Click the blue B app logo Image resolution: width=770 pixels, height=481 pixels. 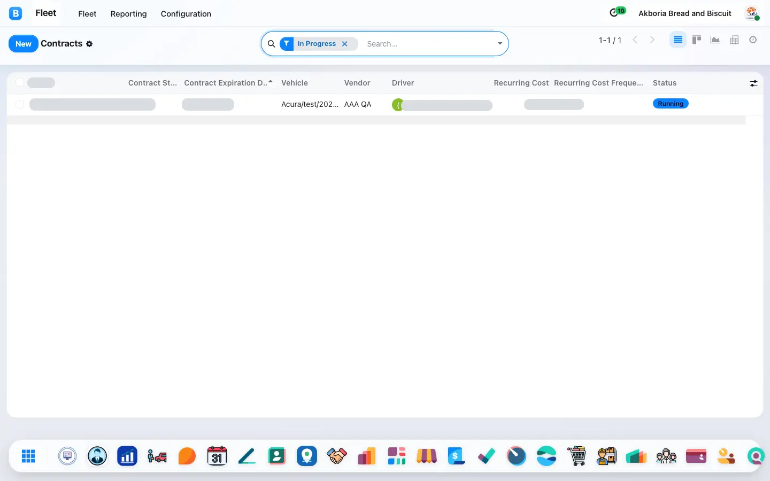(16, 13)
